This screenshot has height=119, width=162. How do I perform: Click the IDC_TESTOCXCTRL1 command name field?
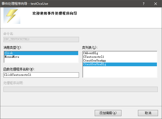41,39
